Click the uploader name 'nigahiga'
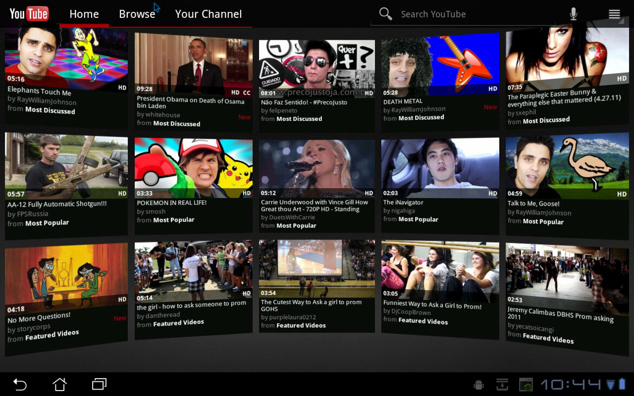This screenshot has height=396, width=634. point(403,211)
